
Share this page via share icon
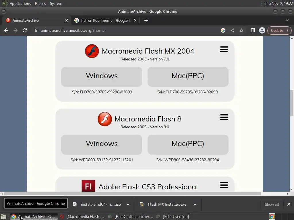[x=232, y=30]
